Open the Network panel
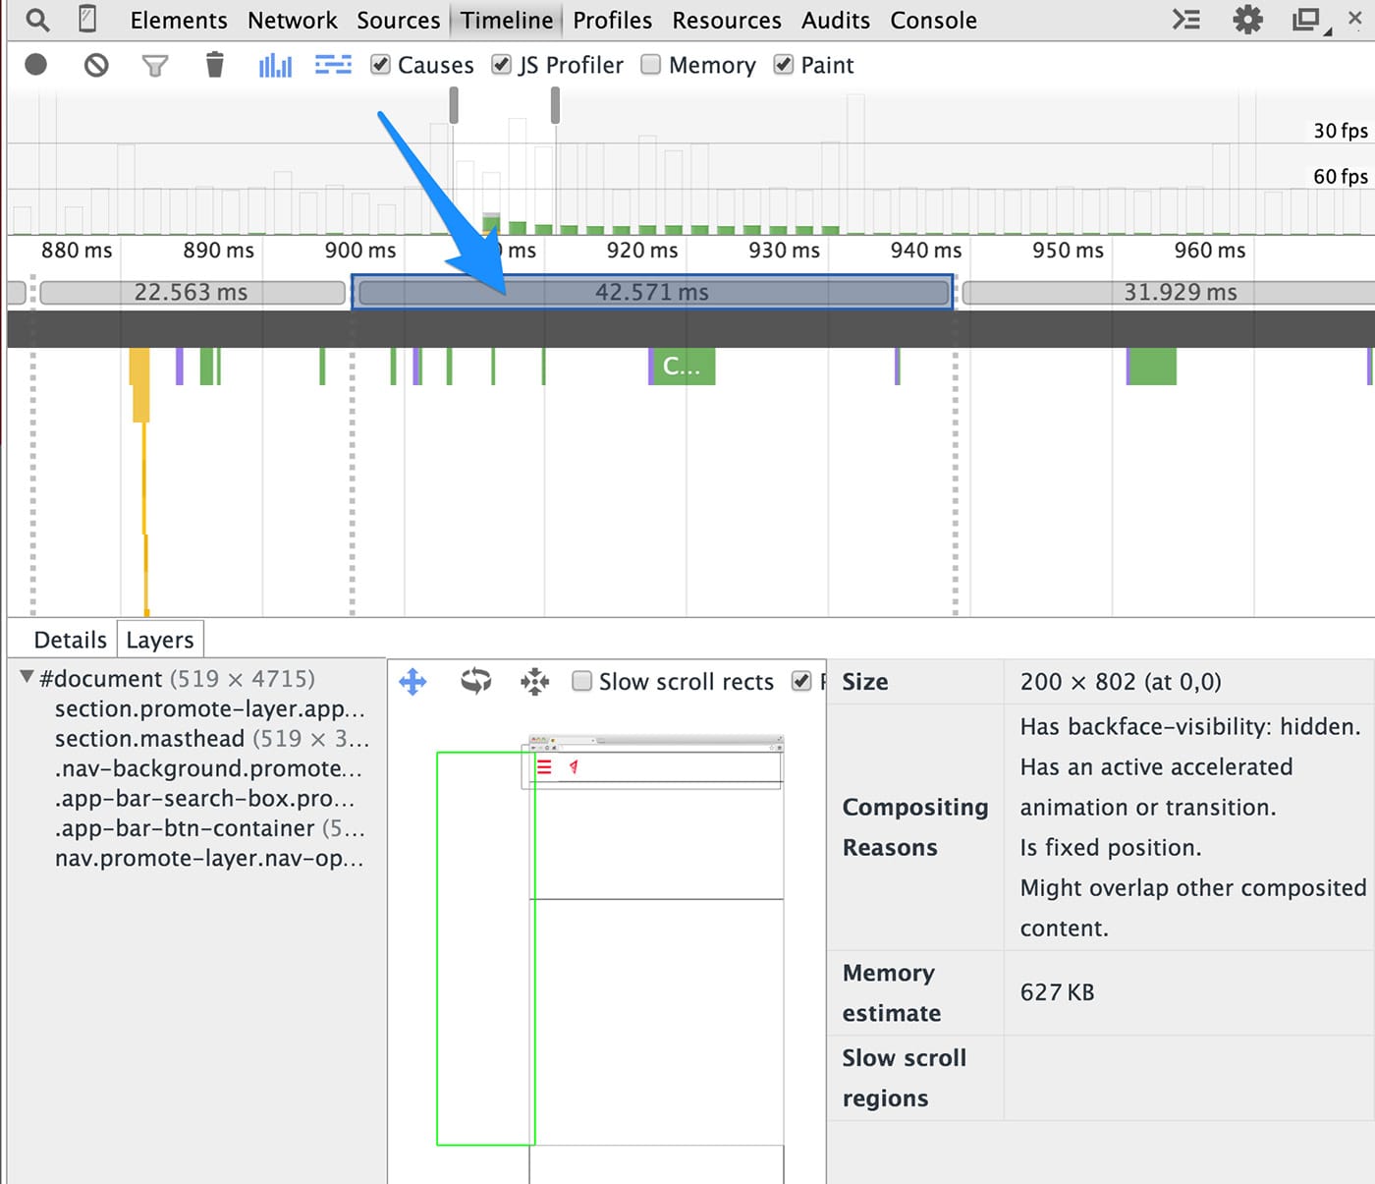 click(x=292, y=20)
